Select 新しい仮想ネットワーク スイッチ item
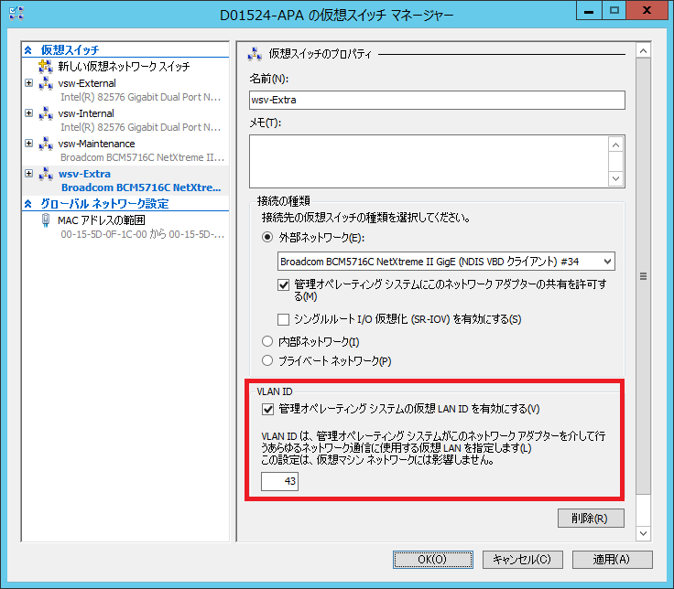674x589 pixels. pos(125,67)
